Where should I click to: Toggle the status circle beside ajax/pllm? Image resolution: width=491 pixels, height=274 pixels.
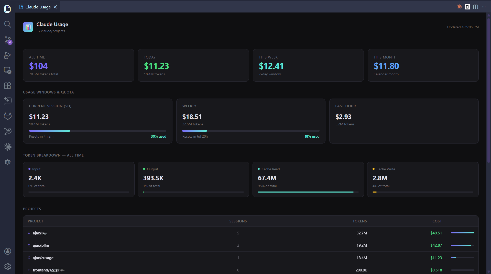[29, 245]
